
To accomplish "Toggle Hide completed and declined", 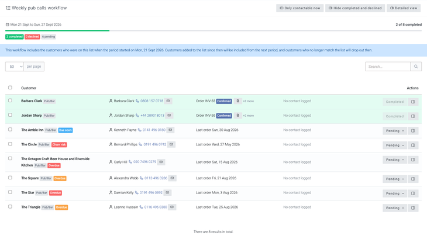I will (355, 8).
